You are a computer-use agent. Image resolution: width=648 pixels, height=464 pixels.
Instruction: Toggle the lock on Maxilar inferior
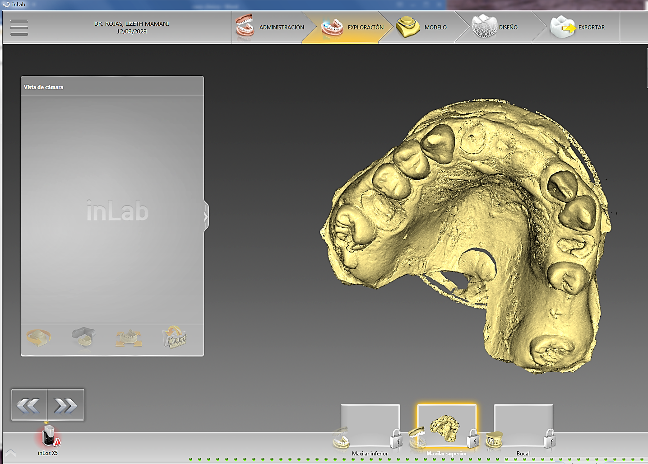pyautogui.click(x=396, y=438)
